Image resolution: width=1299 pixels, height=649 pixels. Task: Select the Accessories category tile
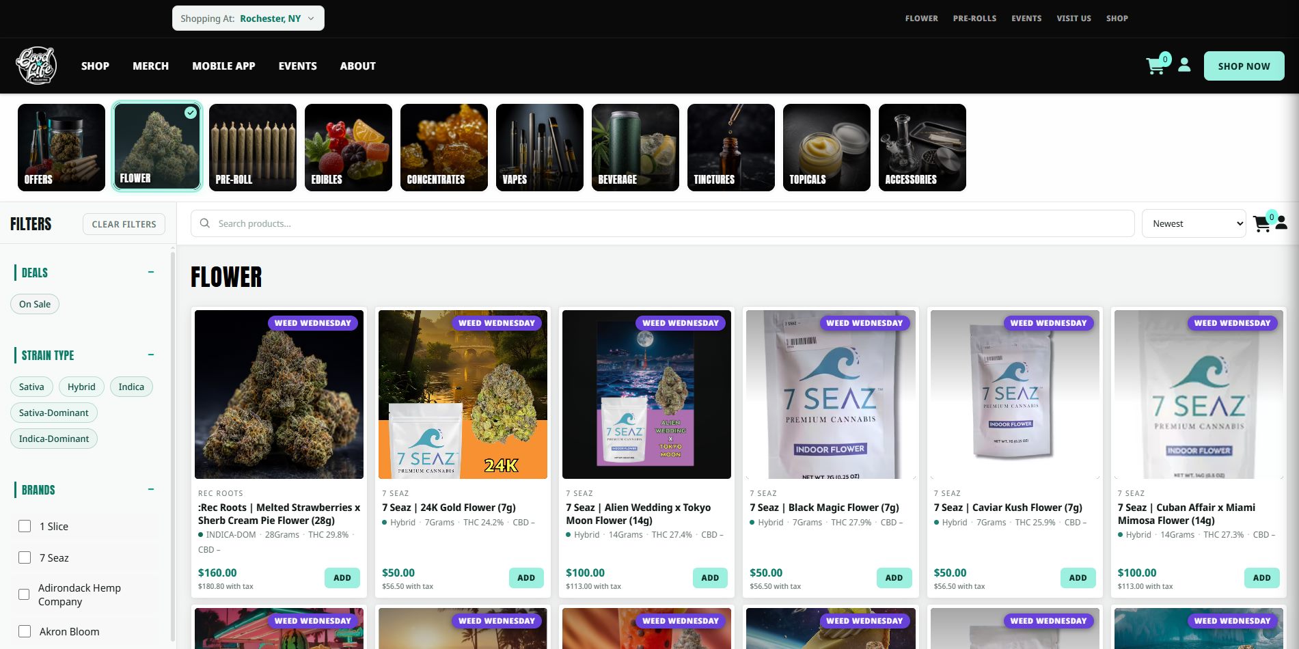tap(922, 148)
